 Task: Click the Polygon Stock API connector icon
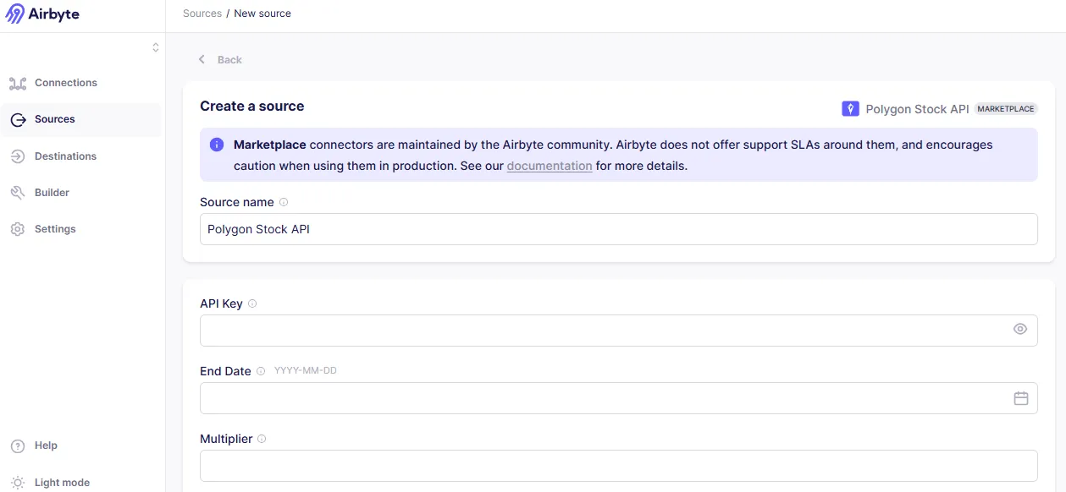pyautogui.click(x=850, y=109)
